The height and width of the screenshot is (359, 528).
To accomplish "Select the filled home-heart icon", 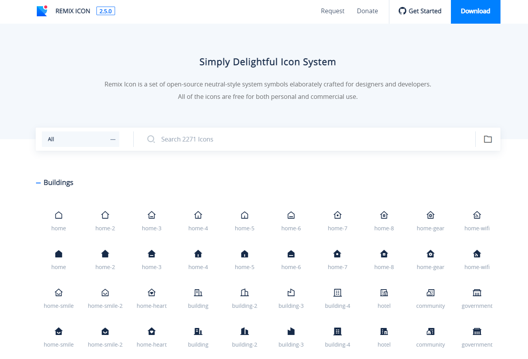I will pos(151,331).
